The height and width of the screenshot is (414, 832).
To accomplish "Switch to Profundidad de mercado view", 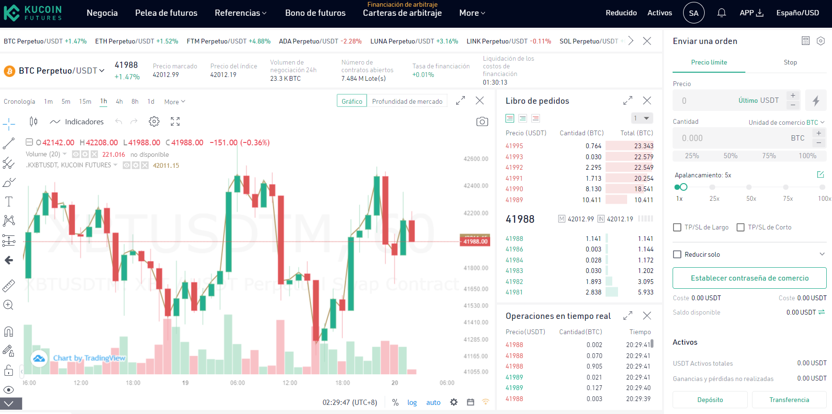I will click(x=407, y=101).
